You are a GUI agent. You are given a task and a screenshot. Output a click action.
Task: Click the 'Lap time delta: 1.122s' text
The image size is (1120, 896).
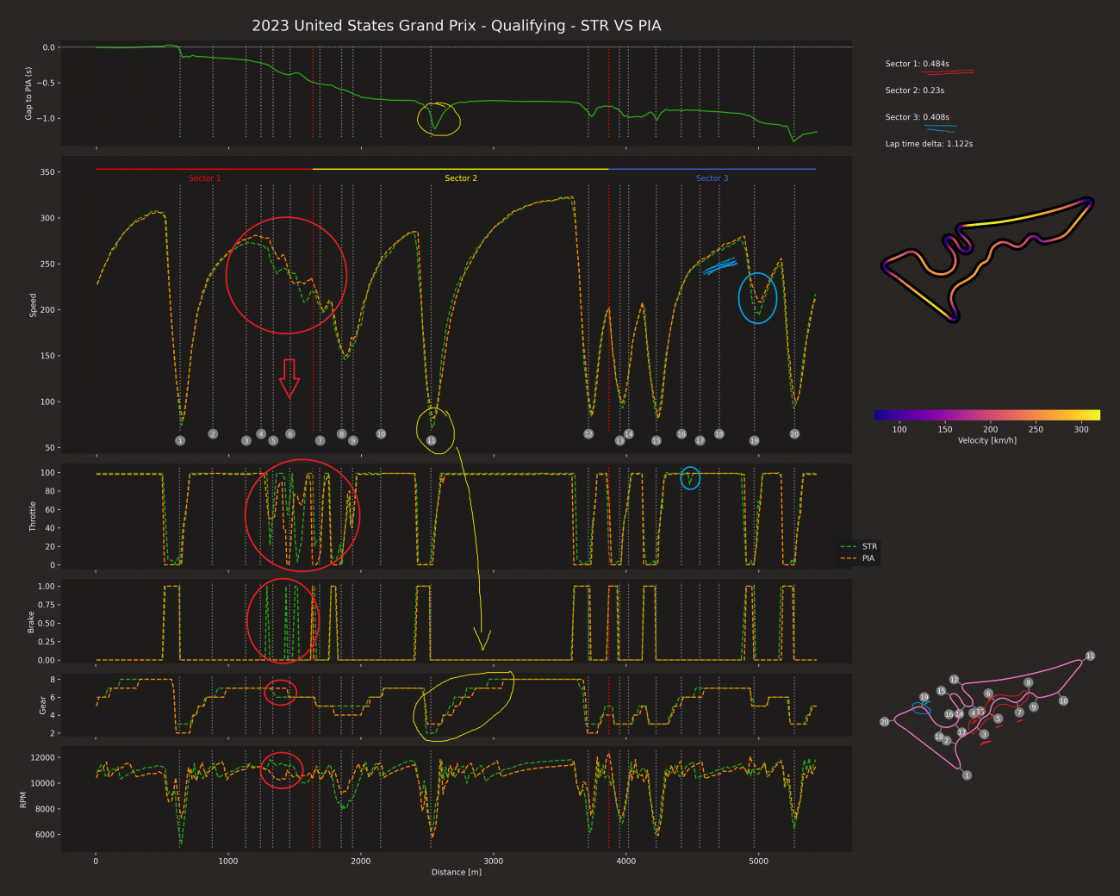coord(930,144)
